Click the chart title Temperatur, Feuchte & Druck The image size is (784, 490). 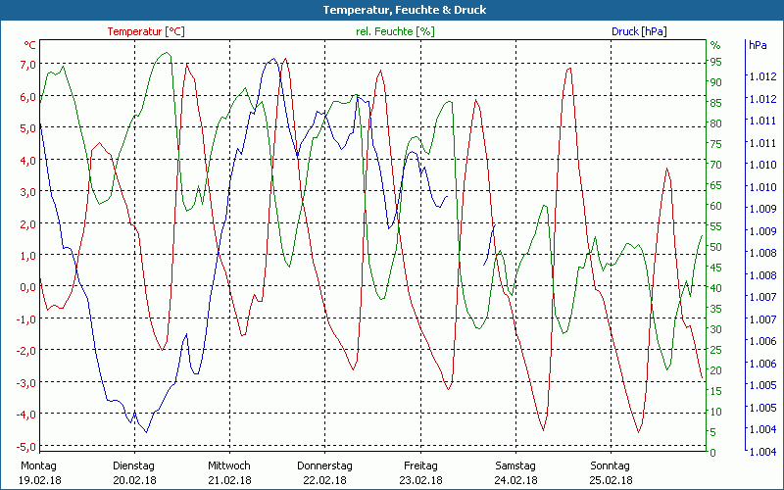(x=391, y=10)
